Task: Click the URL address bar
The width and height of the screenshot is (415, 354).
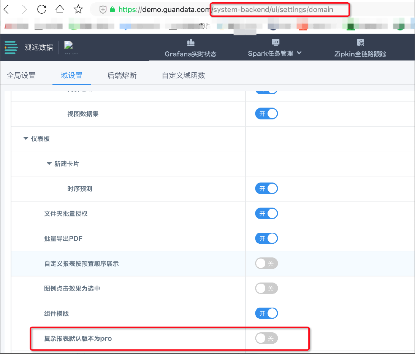Action: pyautogui.click(x=266, y=10)
